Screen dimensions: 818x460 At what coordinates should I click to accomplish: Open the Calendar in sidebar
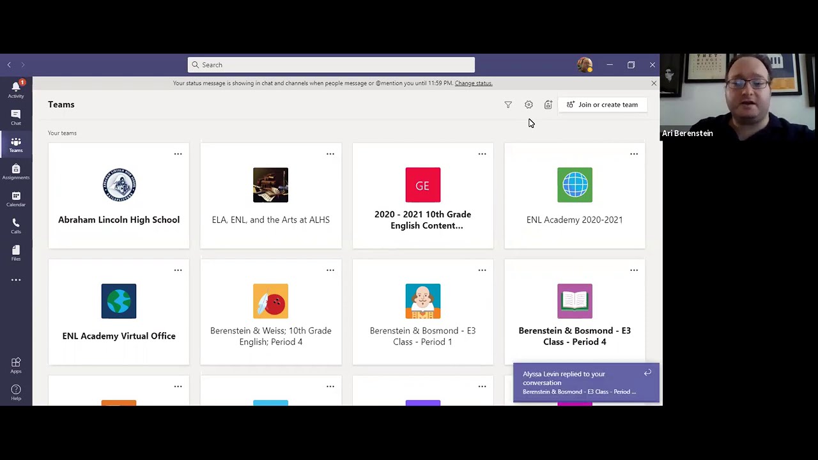pos(16,199)
